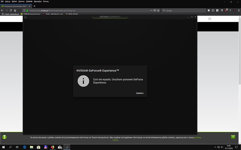Click the red extension icon with badge
Viewport: 241px width, 150px height.
[x=226, y=10]
